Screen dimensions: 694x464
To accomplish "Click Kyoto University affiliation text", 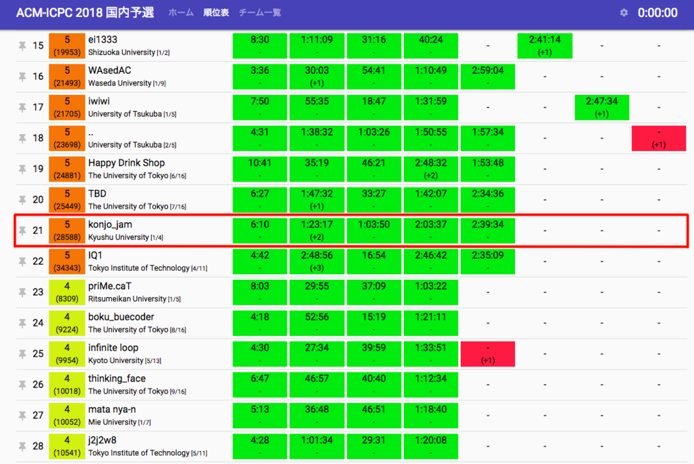I will coord(115,360).
